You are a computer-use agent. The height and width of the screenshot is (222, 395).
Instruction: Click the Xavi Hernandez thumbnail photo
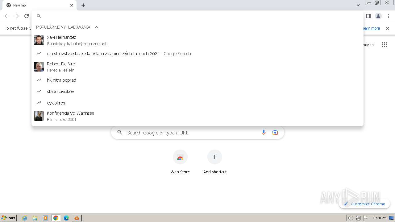pyautogui.click(x=39, y=40)
